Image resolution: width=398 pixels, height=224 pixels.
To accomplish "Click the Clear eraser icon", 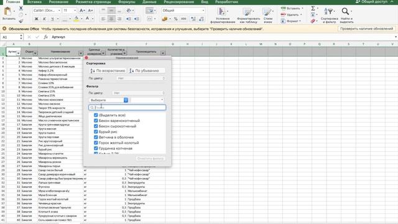I will click(x=313, y=21).
